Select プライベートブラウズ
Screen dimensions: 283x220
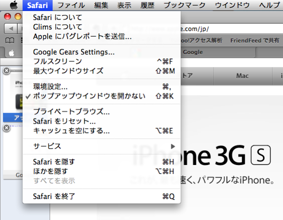(102, 111)
